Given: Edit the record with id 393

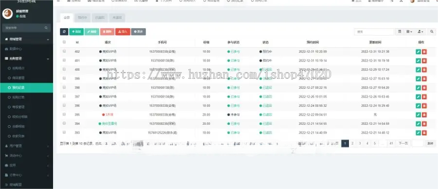Looking at the screenshot, I should point(418,133).
